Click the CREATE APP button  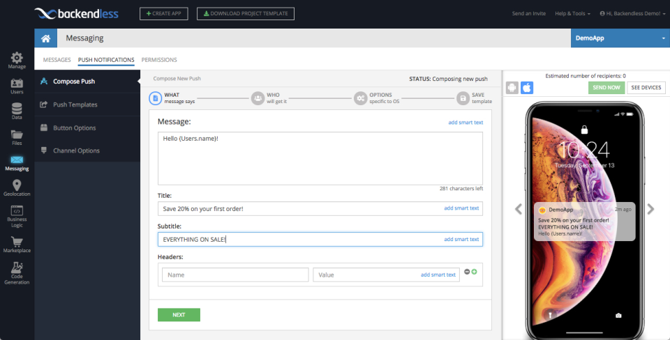(163, 14)
